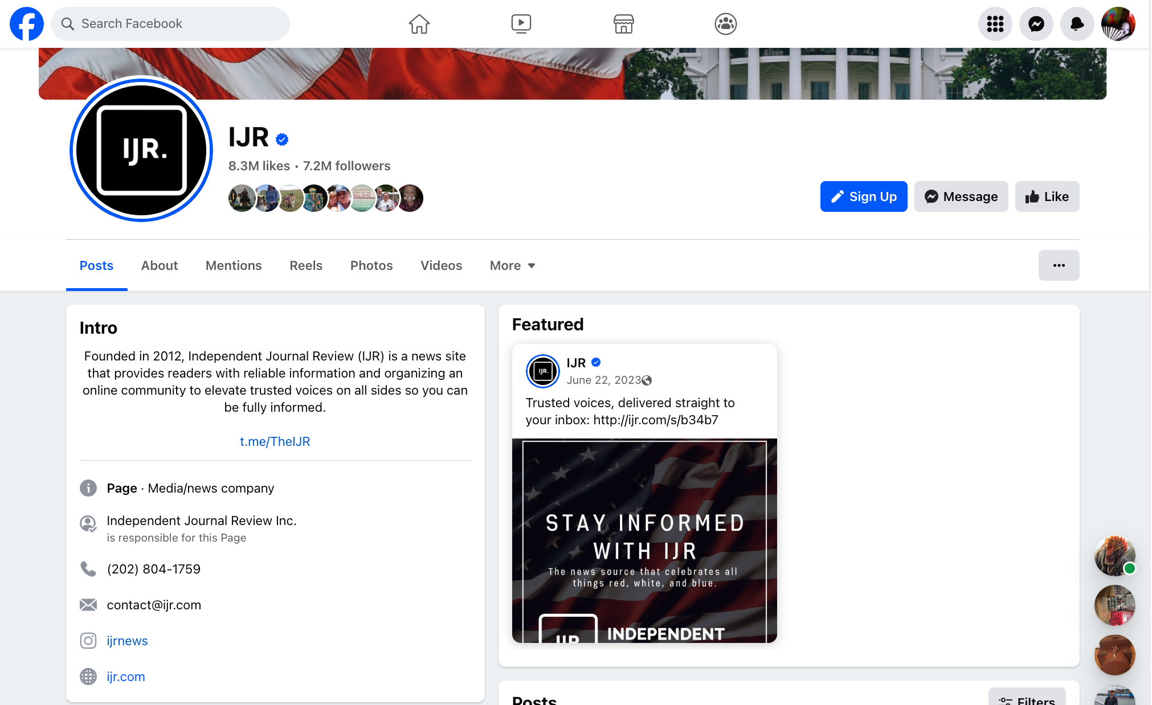The image size is (1152, 705).
Task: Open the Facebook Home icon
Action: [x=419, y=24]
